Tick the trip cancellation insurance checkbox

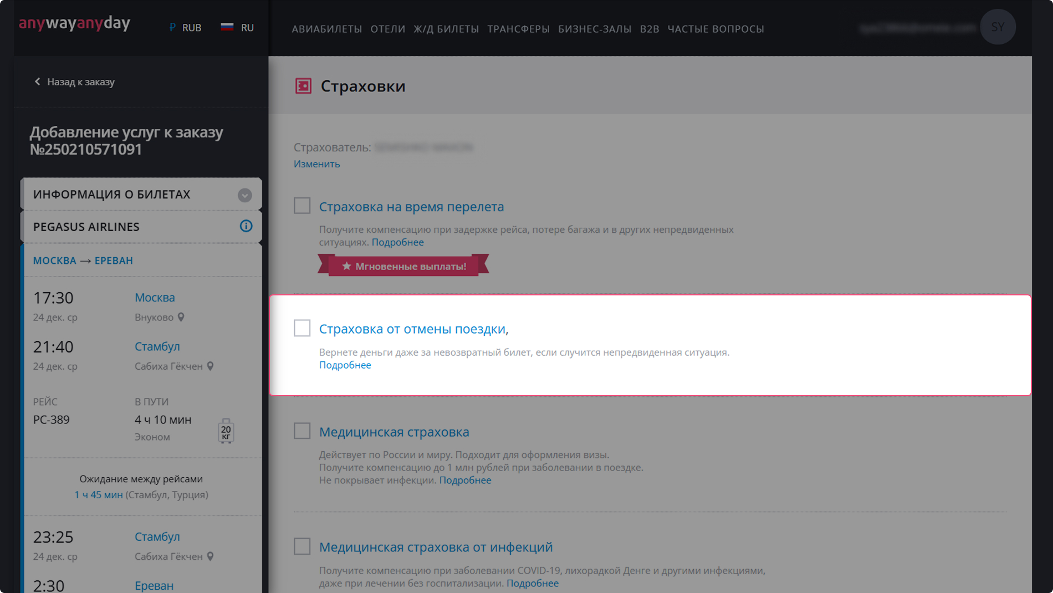point(302,328)
